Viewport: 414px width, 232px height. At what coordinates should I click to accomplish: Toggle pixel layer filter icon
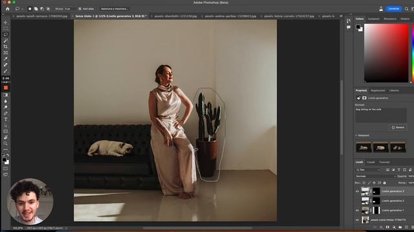coord(387,169)
